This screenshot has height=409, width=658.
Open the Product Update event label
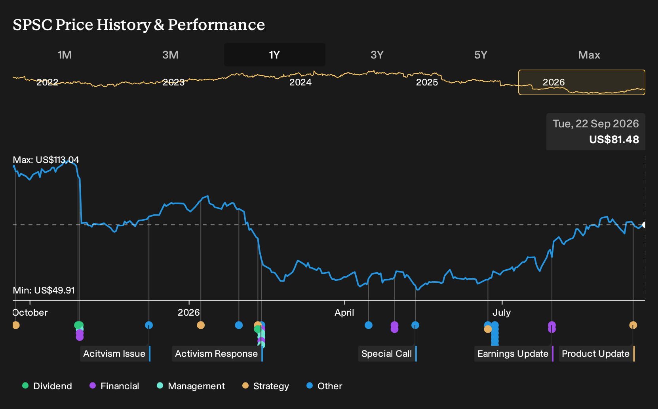(597, 354)
